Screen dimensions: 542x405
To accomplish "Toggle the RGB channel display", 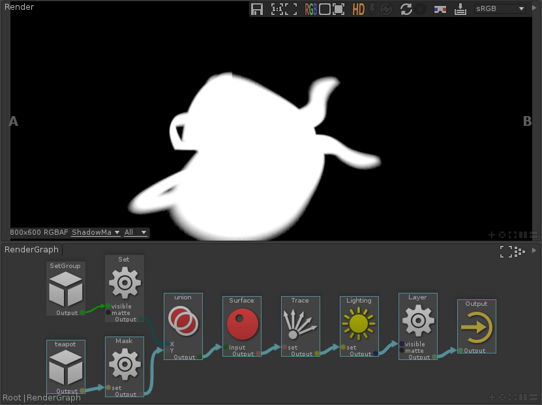I will coord(311,9).
